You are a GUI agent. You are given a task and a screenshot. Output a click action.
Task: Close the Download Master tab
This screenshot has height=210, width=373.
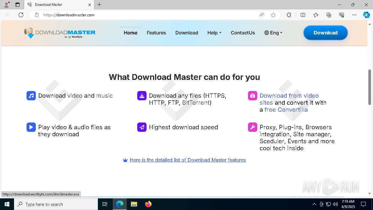pyautogui.click(x=89, y=5)
